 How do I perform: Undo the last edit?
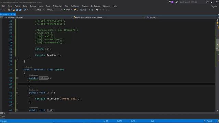tap(25, 10)
